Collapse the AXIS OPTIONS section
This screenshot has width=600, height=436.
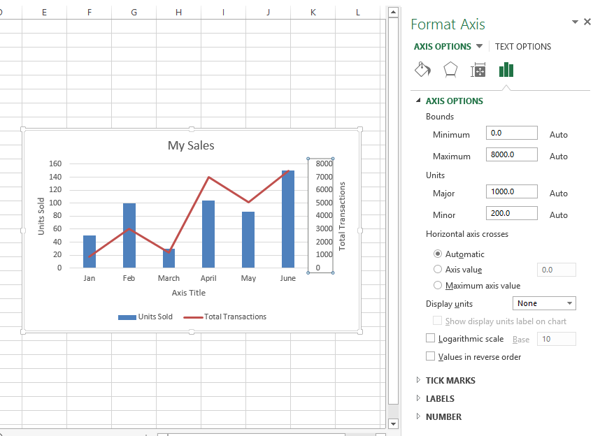pos(419,101)
